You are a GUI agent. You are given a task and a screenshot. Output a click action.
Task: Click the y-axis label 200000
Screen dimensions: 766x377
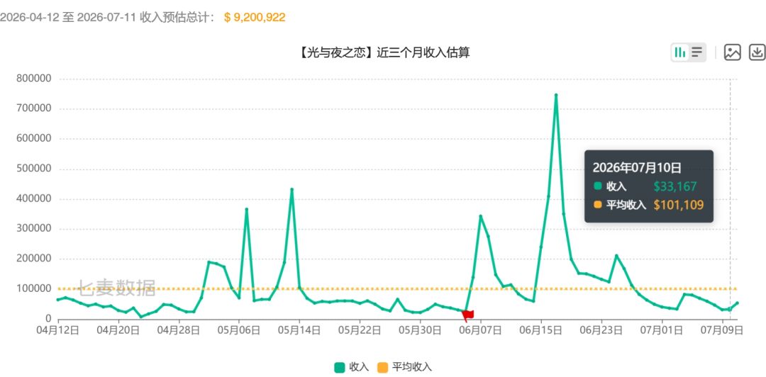pos(34,259)
